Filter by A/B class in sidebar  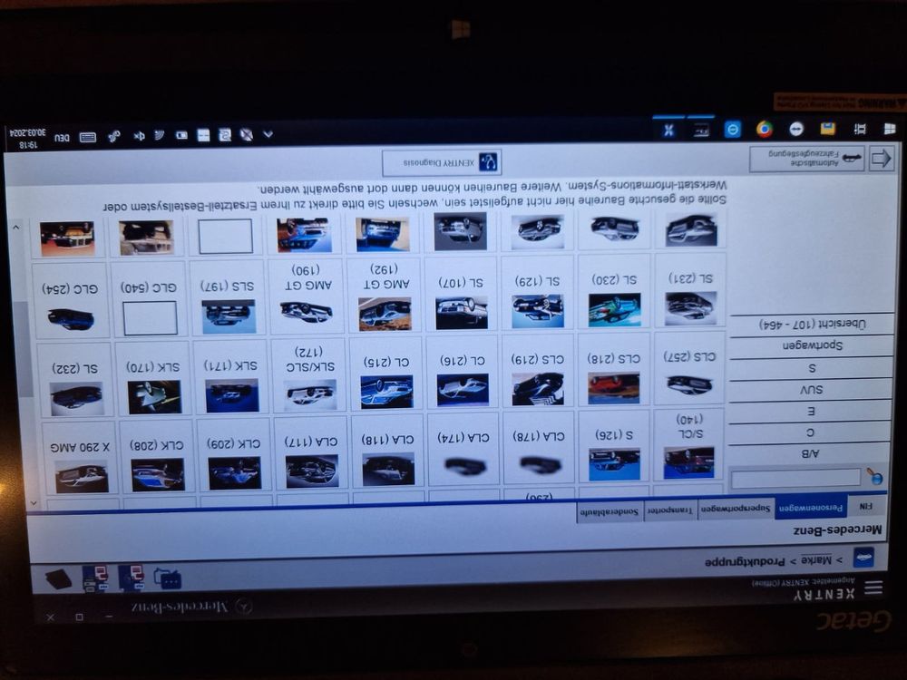[809, 452]
